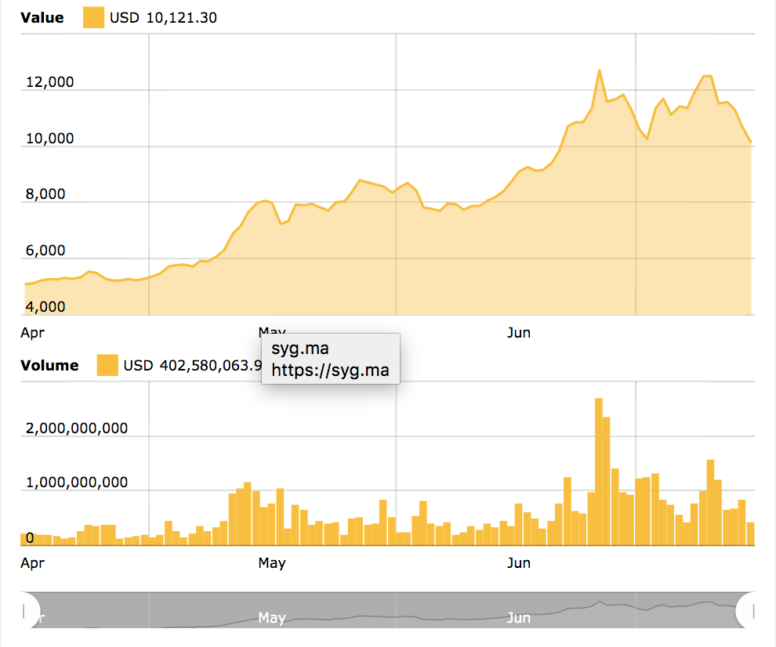Viewport: 776px width, 647px height.
Task: Click the price peak above 12,000
Action: coord(600,70)
